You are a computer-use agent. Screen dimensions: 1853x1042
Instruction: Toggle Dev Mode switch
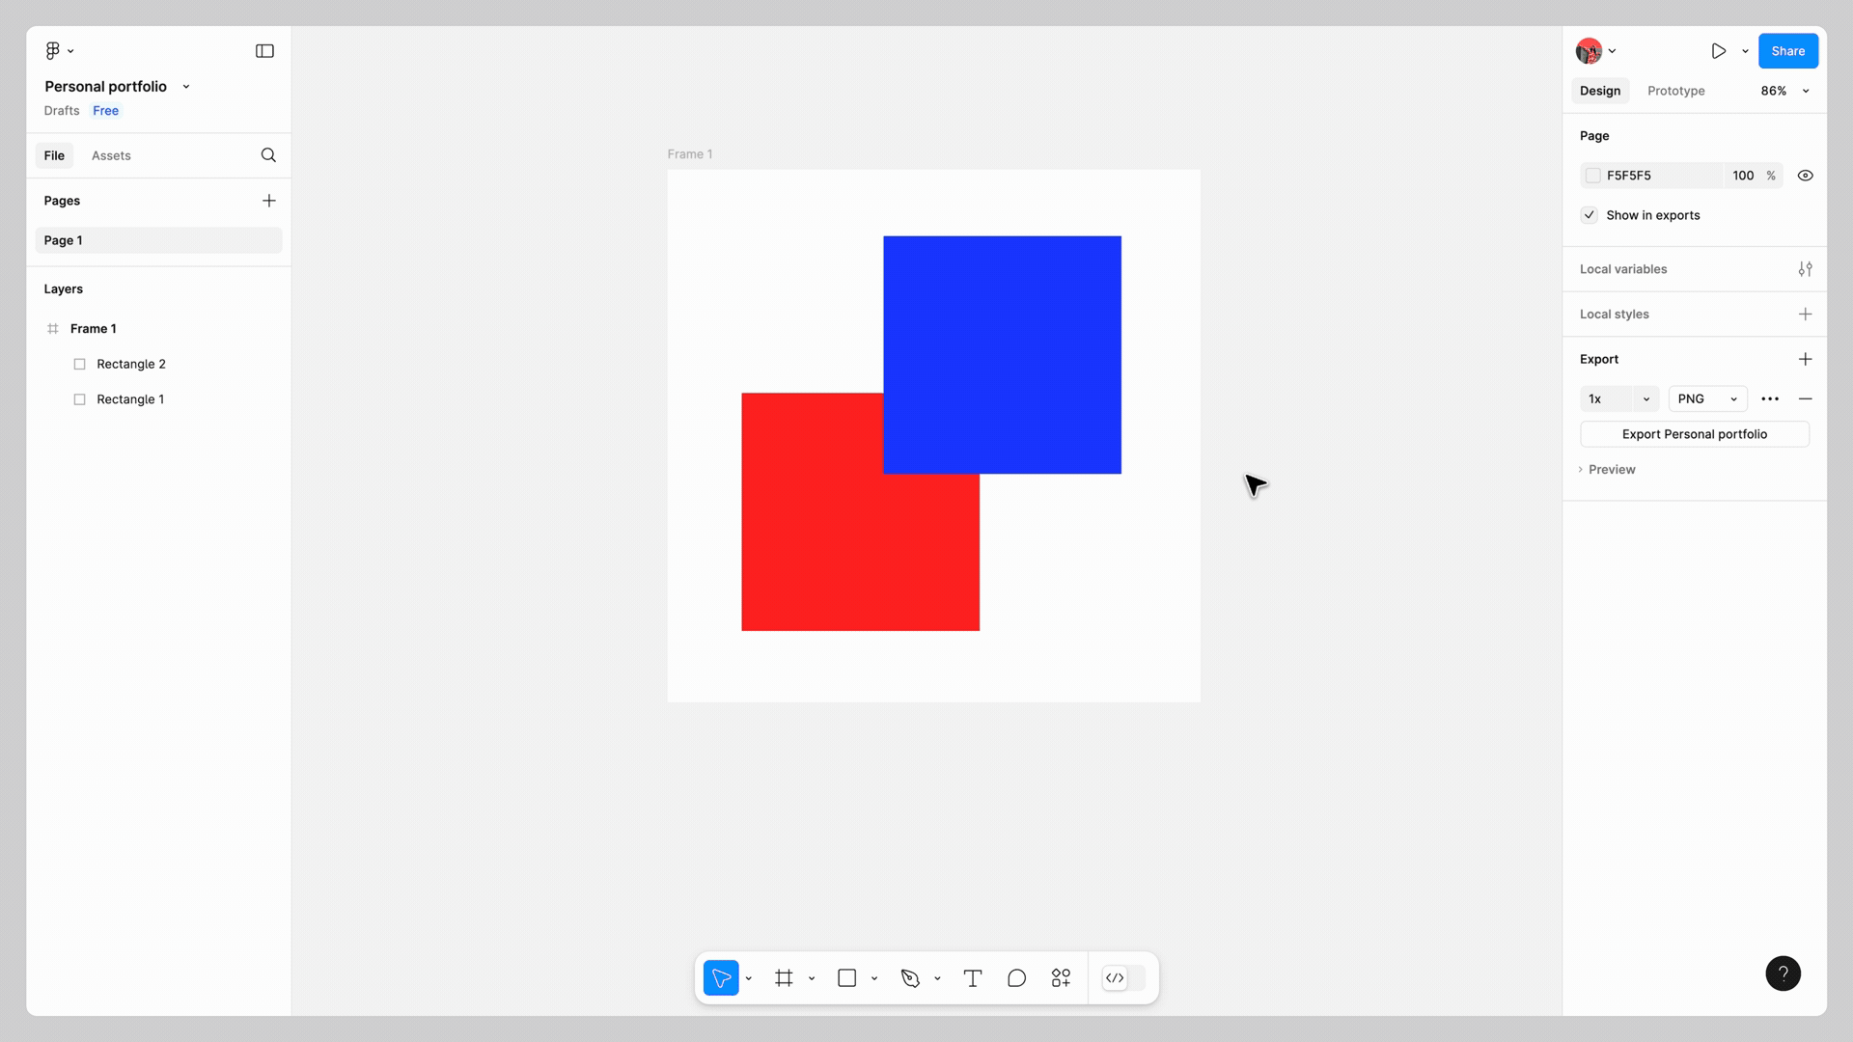[1124, 978]
